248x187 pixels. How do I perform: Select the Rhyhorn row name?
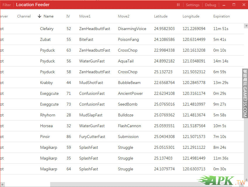click(x=48, y=115)
